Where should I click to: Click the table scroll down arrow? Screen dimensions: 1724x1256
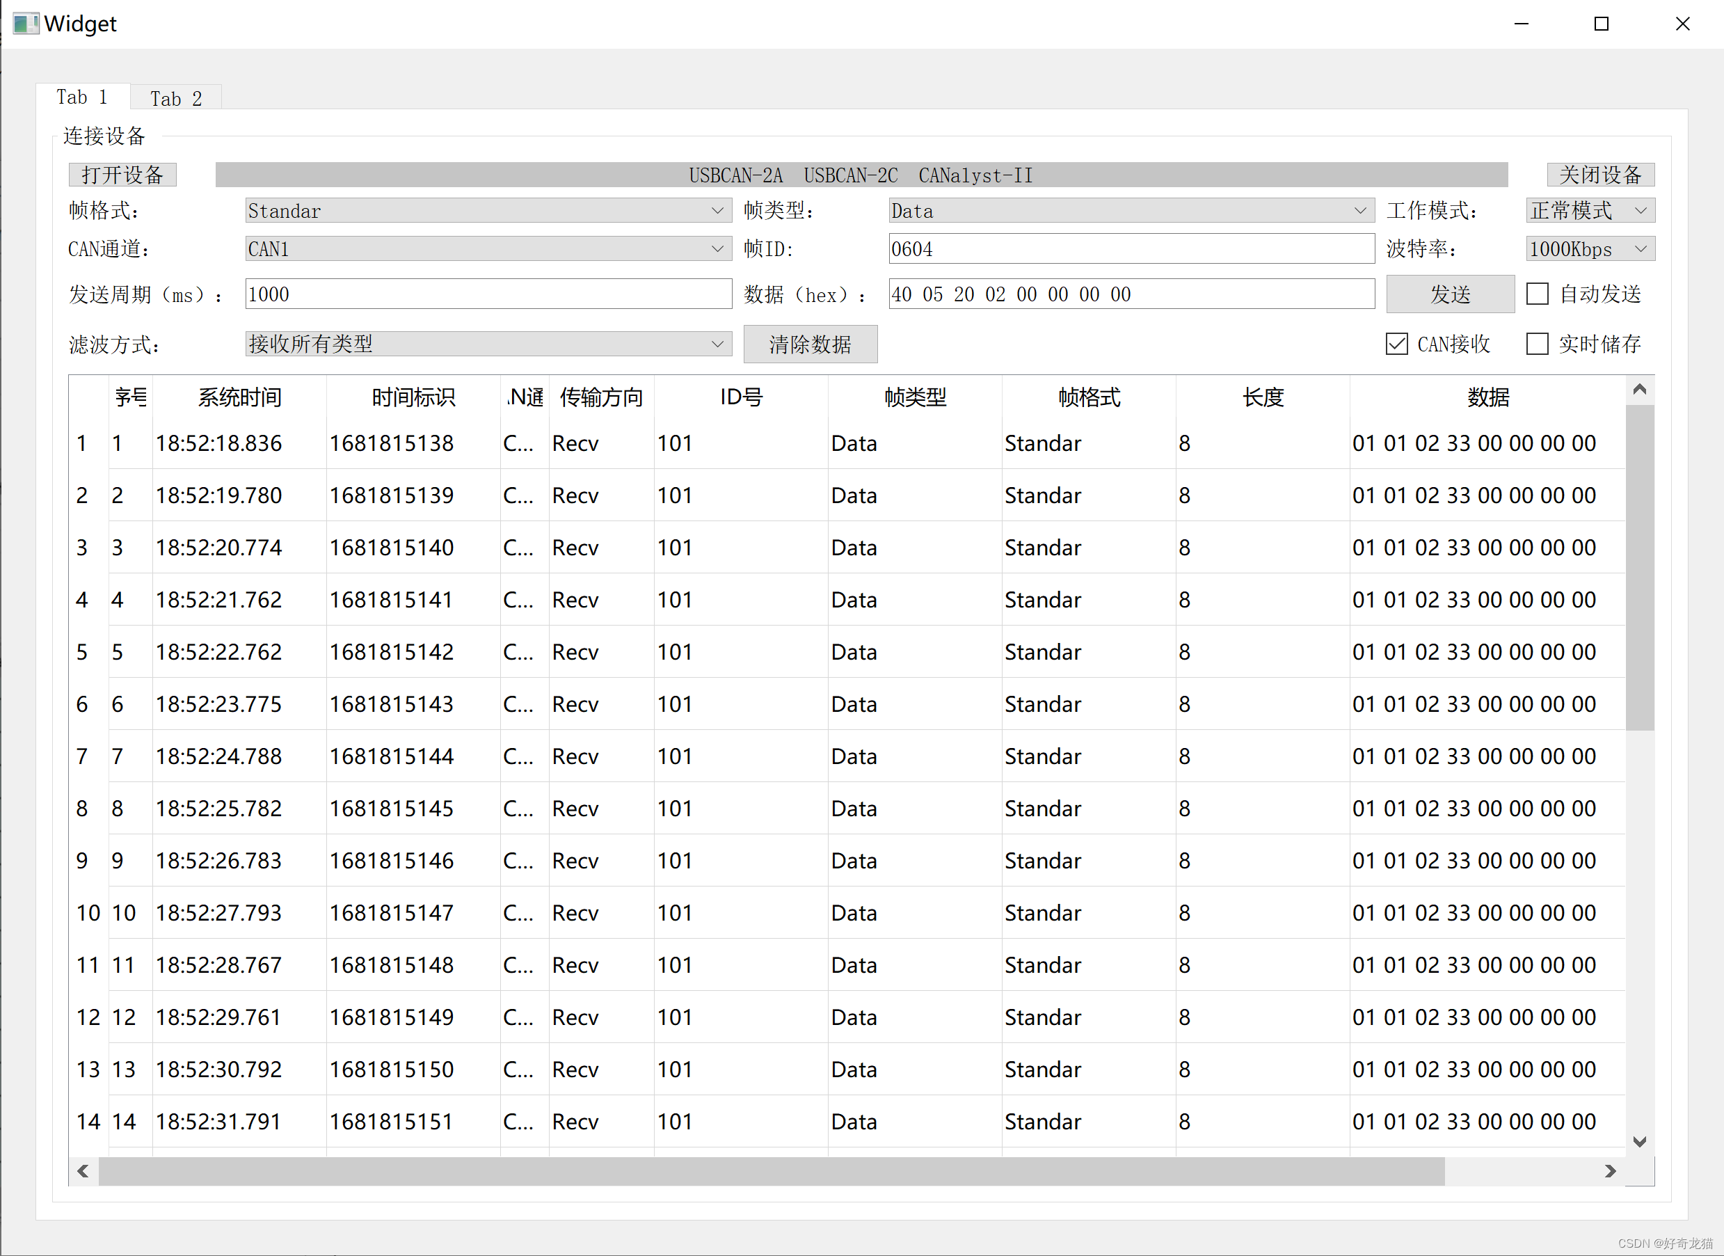(x=1640, y=1141)
